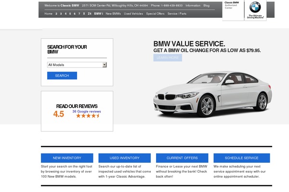Click the BMW VALUE SERVICE headline

click(x=189, y=44)
